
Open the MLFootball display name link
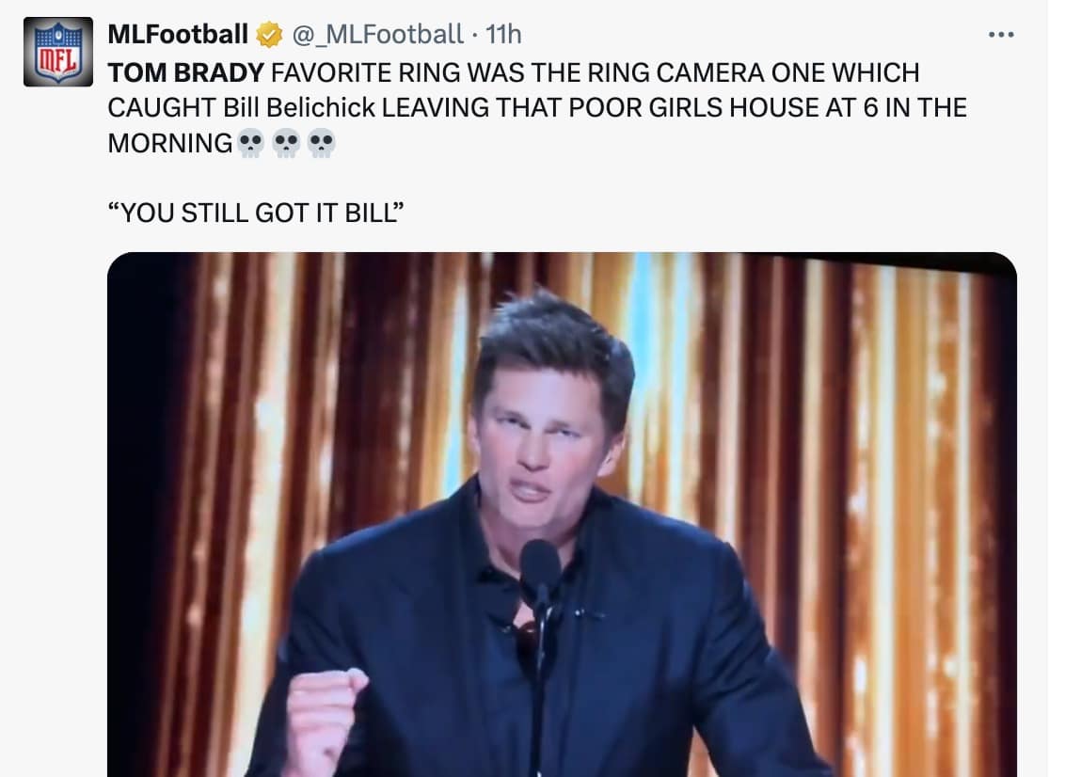coord(178,34)
